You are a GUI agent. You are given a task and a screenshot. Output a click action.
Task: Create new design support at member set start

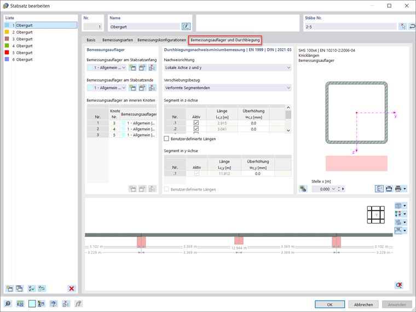132,68
